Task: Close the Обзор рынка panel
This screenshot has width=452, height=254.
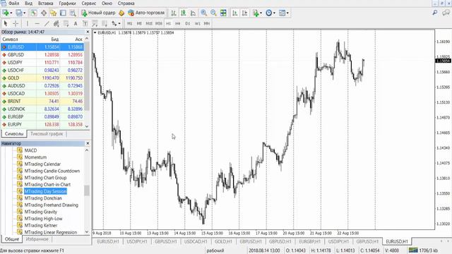Action: (x=88, y=32)
